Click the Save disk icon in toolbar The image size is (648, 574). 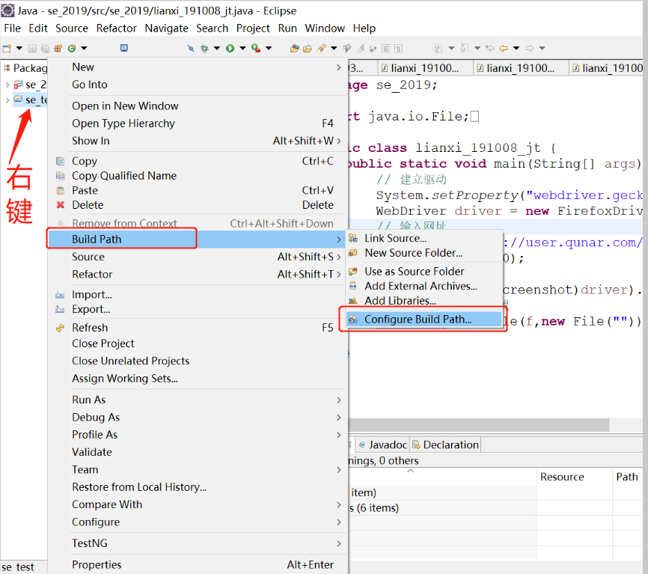pos(32,49)
